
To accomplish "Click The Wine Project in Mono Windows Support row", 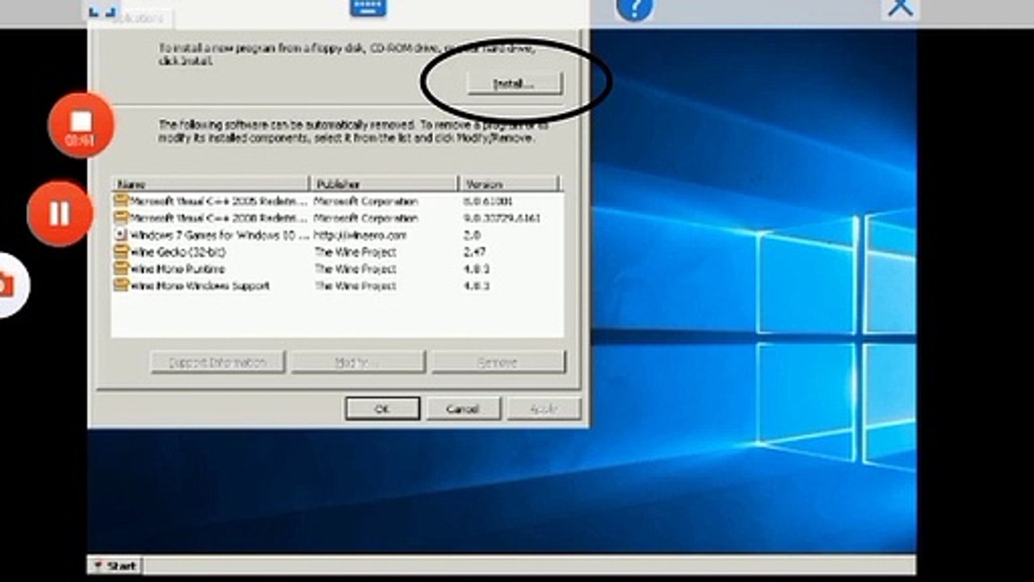I will (x=355, y=286).
